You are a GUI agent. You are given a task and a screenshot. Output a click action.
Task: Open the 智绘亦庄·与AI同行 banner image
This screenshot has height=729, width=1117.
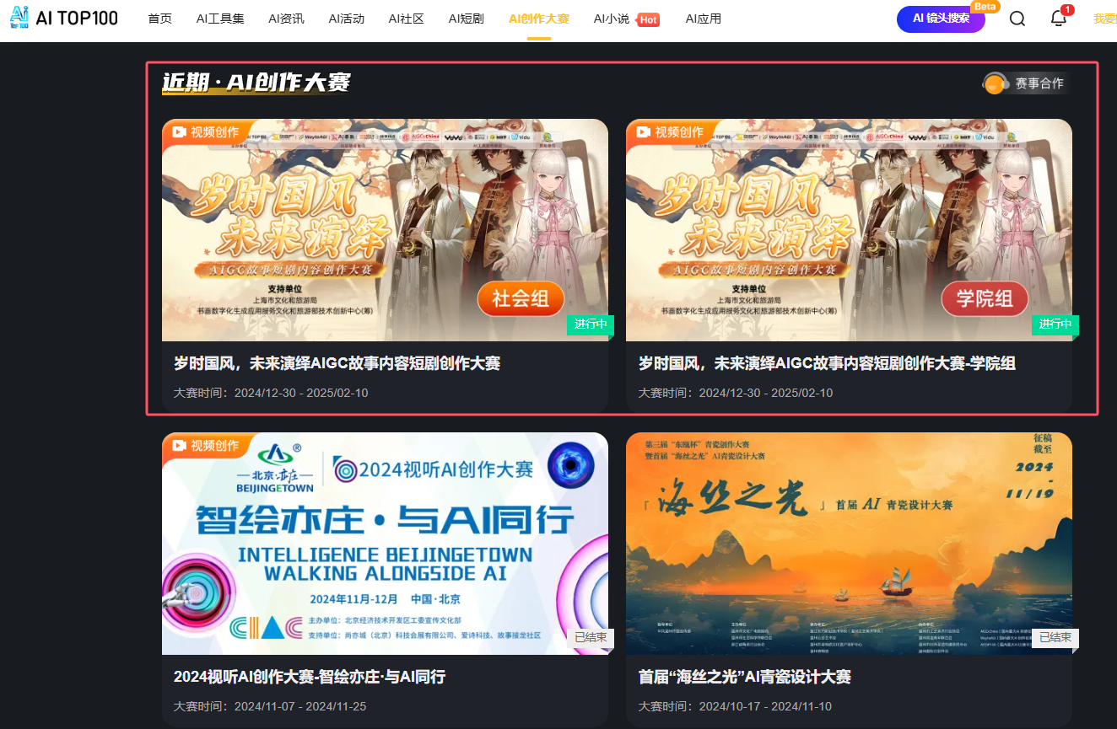[385, 544]
